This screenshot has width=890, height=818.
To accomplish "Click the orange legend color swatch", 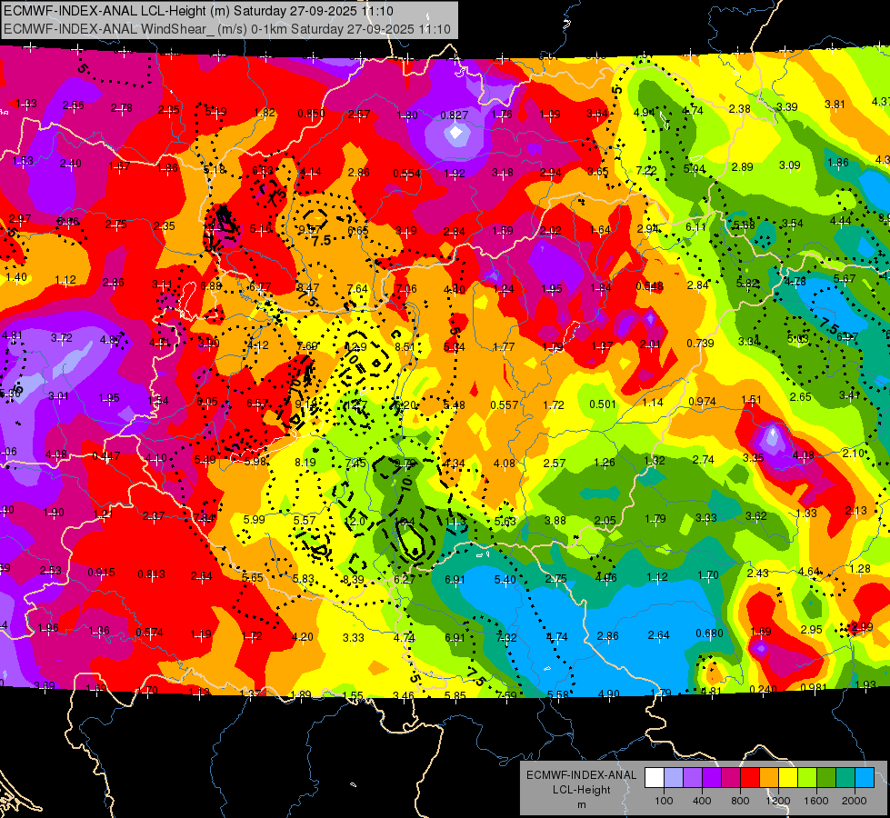I will coord(769,778).
